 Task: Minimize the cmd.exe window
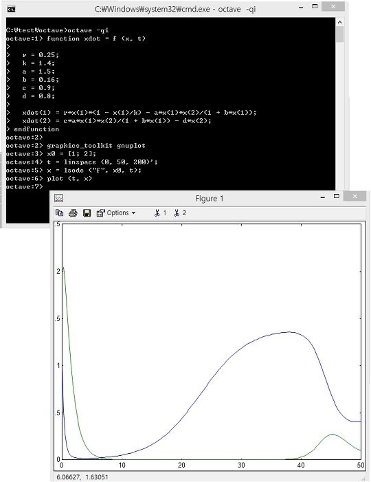tap(301, 7)
